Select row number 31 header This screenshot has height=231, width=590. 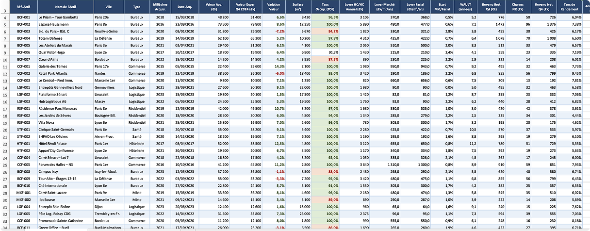[5, 207]
